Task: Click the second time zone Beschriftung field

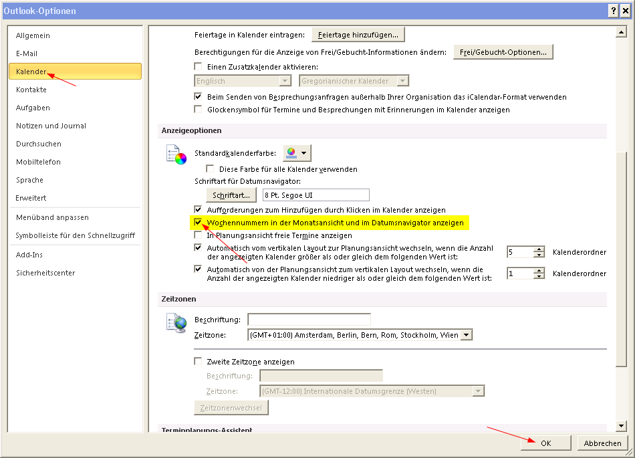Action: click(321, 376)
